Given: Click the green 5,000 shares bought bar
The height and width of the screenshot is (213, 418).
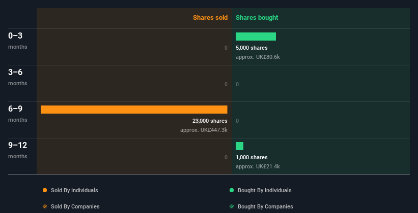Looking at the screenshot, I should pos(256,37).
